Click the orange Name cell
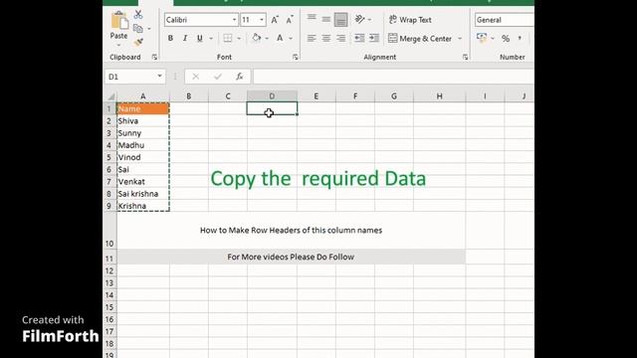 [x=143, y=108]
